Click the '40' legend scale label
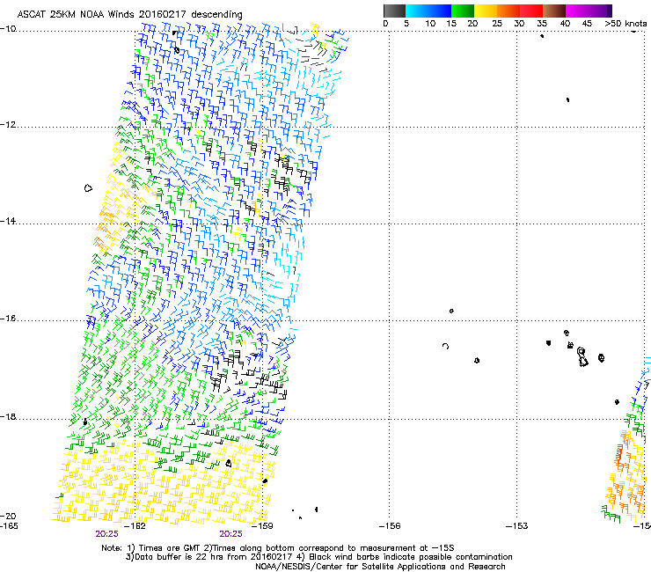This screenshot has width=651, height=572. [x=565, y=24]
